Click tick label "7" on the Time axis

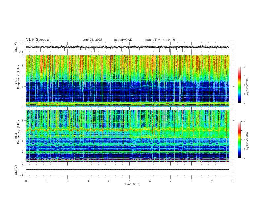(x=171, y=181)
